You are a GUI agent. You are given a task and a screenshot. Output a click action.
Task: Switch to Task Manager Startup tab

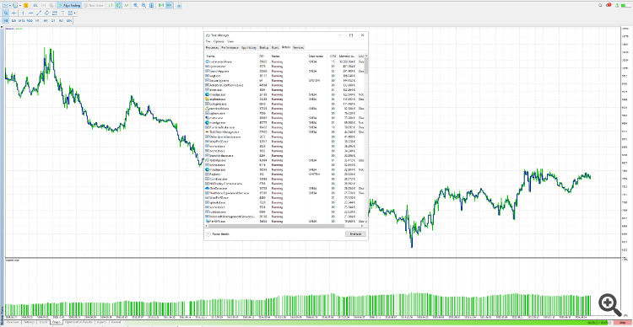click(264, 47)
